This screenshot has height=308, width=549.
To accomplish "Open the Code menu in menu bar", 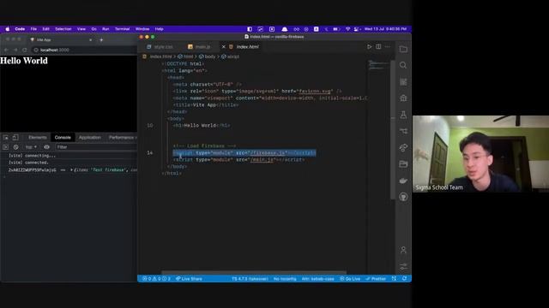I will point(20,29).
